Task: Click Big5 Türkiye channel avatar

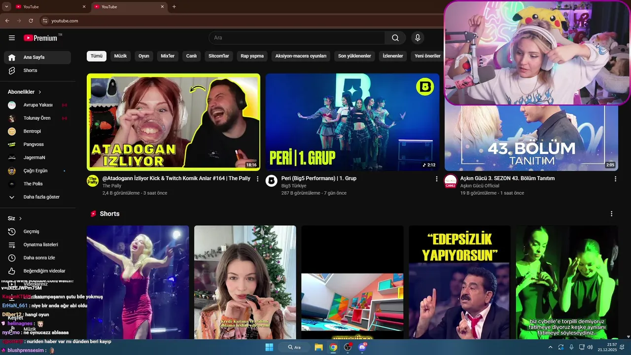Action: (272, 180)
